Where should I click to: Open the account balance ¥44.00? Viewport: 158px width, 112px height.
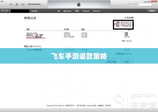pyautogui.click(x=34, y=11)
